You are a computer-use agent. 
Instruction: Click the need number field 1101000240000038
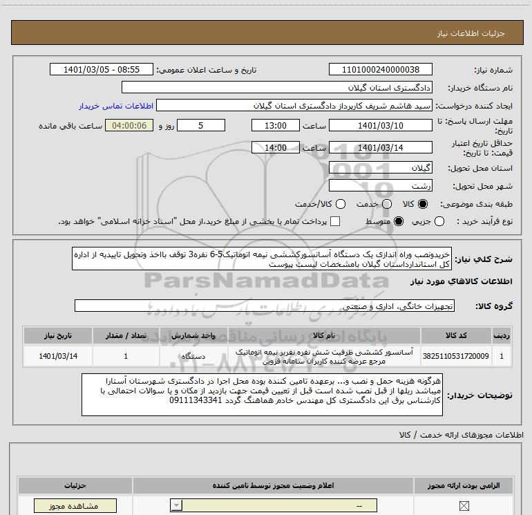click(380, 69)
